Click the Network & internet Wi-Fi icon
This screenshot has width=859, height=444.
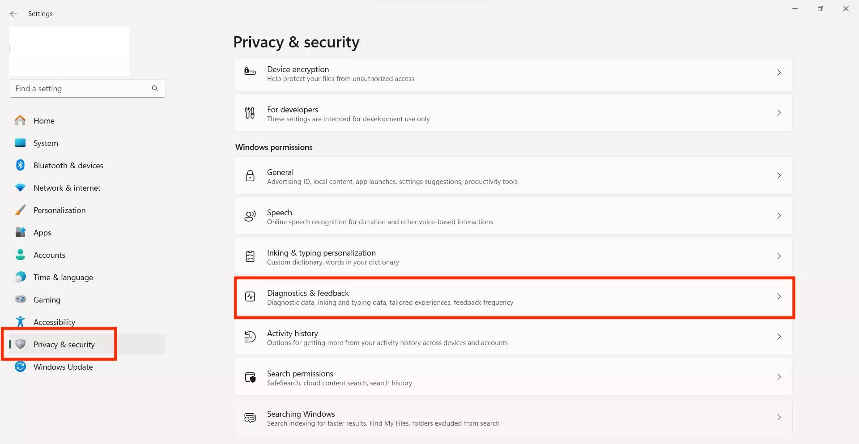[20, 188]
